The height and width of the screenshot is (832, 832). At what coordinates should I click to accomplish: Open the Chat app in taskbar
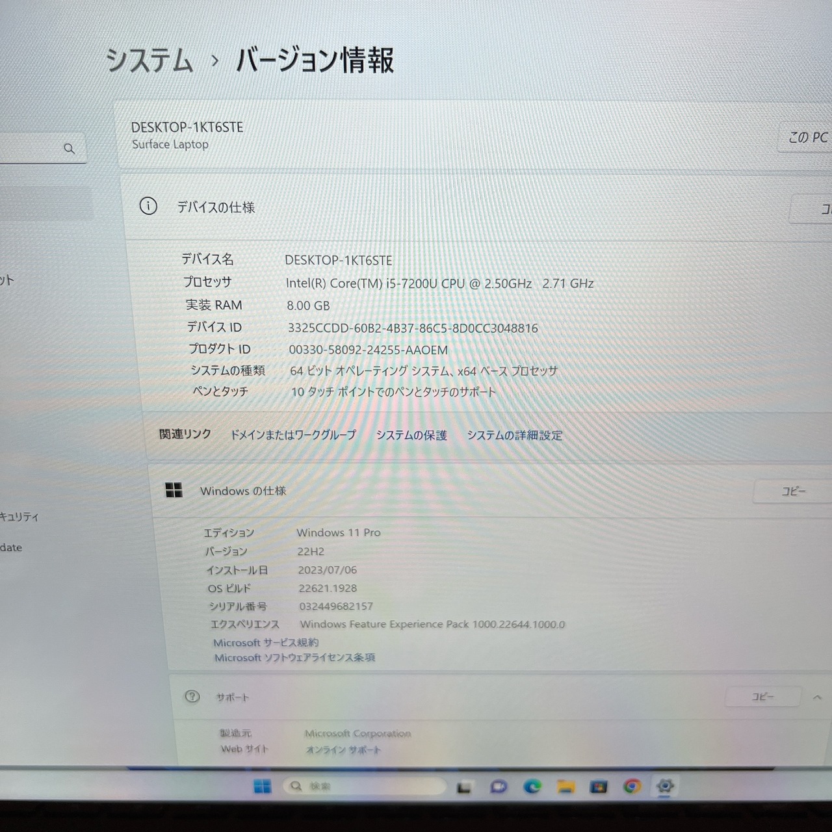pos(499,787)
